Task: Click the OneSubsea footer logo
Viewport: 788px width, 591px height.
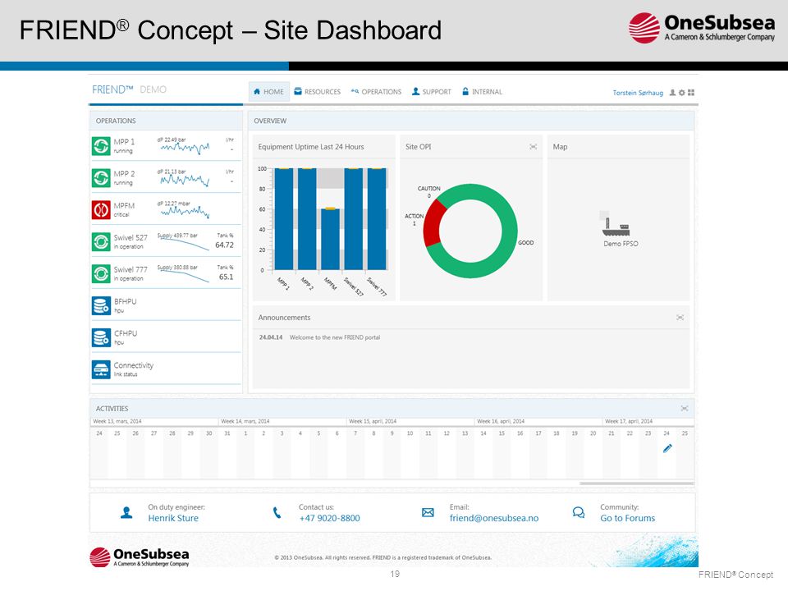Action: click(x=140, y=557)
